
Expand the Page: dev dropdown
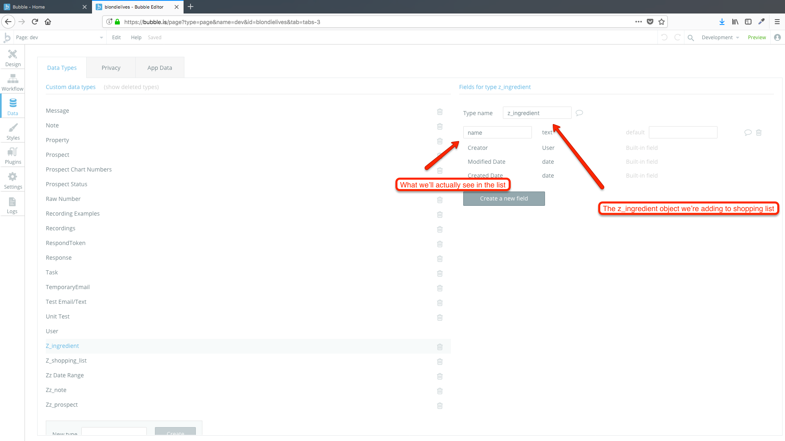pos(101,38)
